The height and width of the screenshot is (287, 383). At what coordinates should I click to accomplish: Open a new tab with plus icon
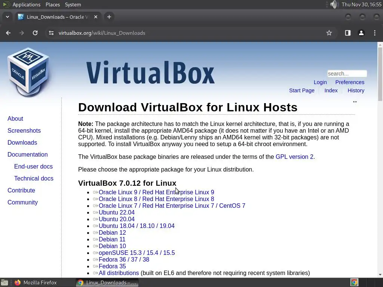point(109,17)
